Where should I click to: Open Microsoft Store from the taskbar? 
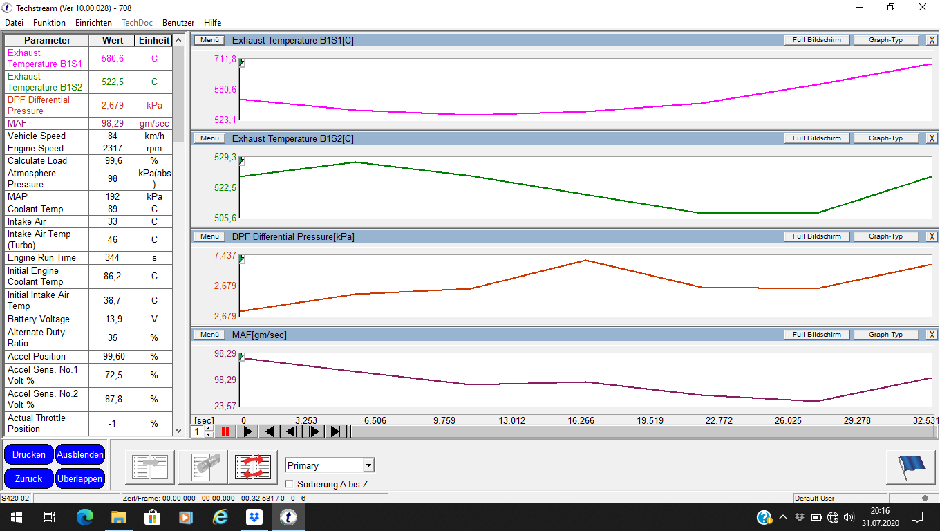tap(153, 516)
